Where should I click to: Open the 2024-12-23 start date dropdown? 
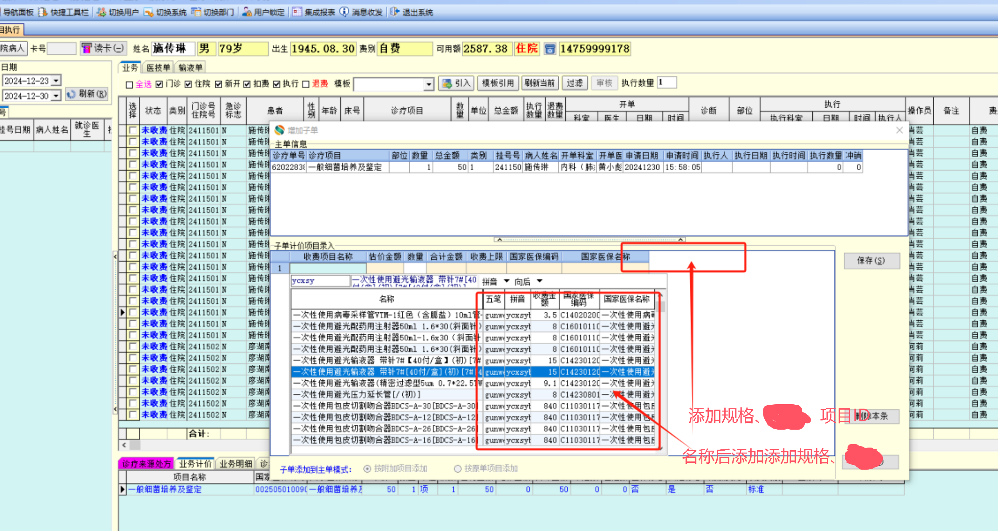(x=57, y=80)
